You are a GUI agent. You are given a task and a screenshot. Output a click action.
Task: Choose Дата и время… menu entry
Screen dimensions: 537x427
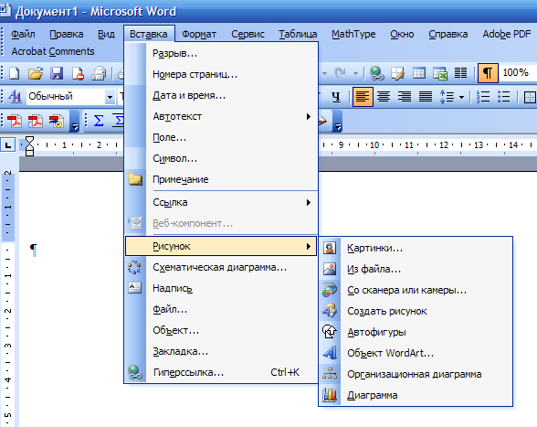(x=221, y=95)
